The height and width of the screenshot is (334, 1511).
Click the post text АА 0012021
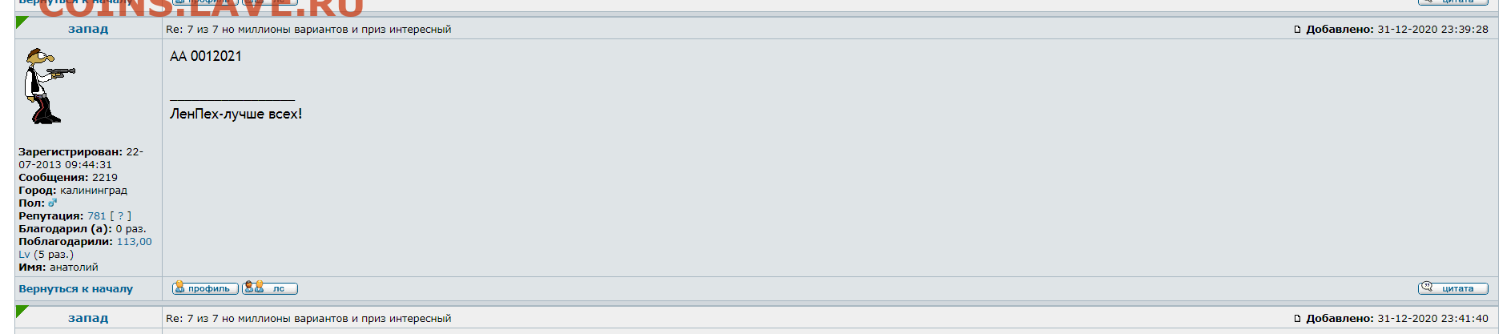pos(206,56)
